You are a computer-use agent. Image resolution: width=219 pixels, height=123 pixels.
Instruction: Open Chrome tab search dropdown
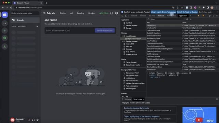[216, 3]
